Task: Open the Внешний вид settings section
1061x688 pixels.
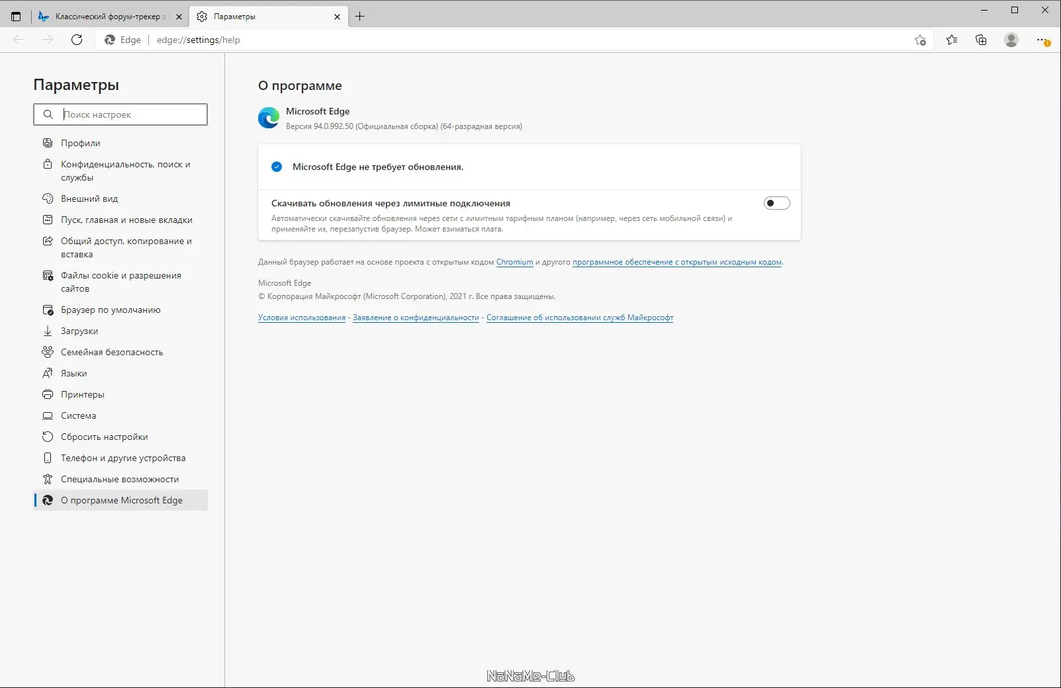Action: point(89,198)
